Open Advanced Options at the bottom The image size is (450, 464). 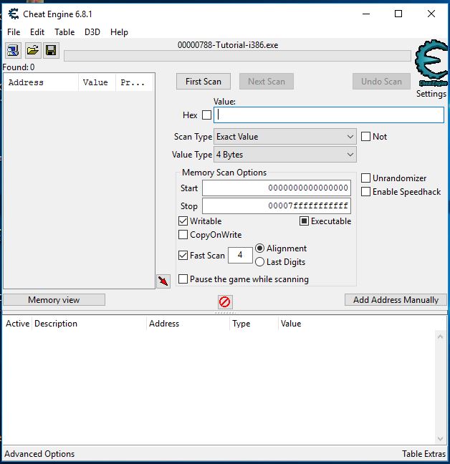(39, 454)
